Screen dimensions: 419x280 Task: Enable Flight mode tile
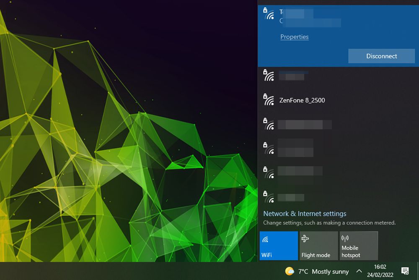[318, 246]
